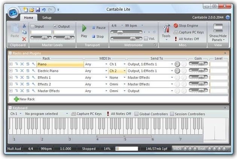Stop the transport playback
This screenshot has width=237, height=159.
pos(98,36)
